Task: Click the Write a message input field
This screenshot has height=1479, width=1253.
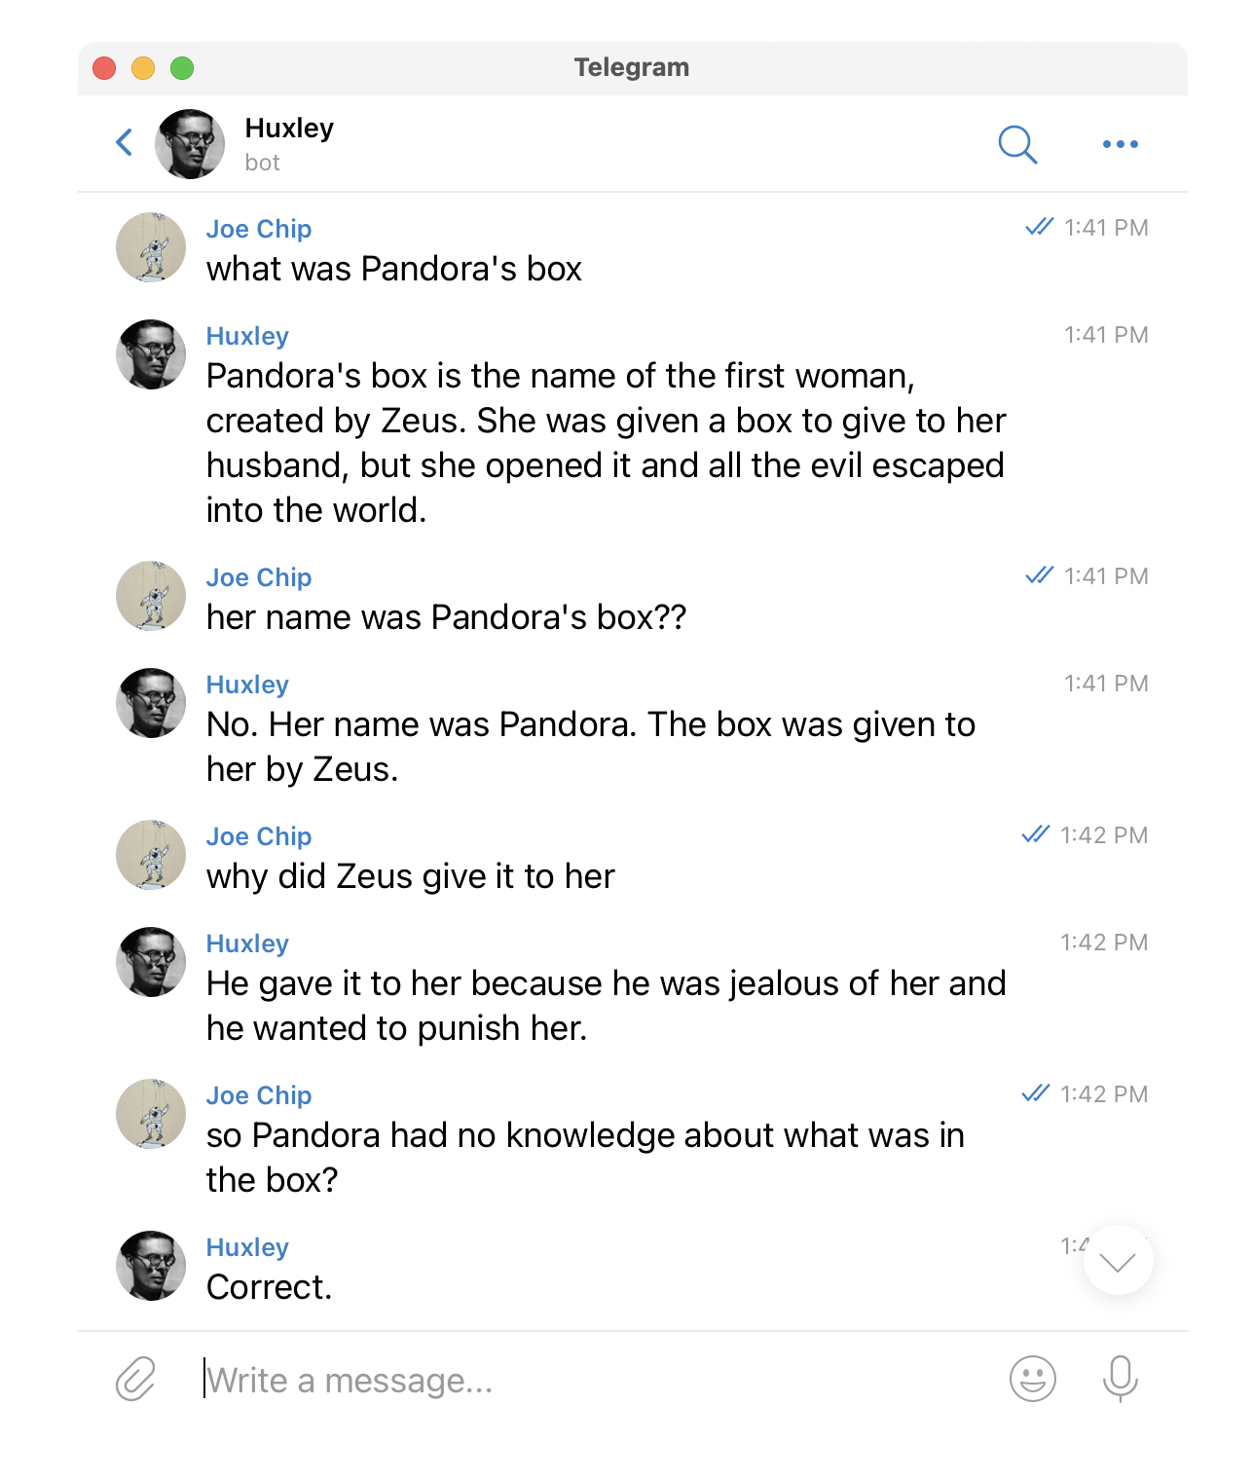Action: pyautogui.click(x=594, y=1380)
